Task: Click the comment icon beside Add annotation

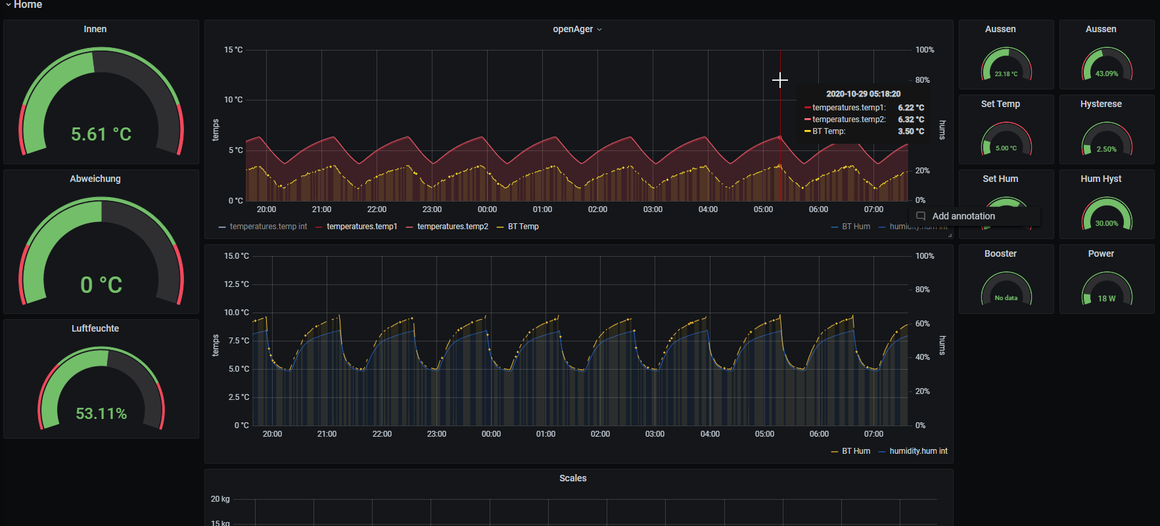Action: (x=921, y=216)
